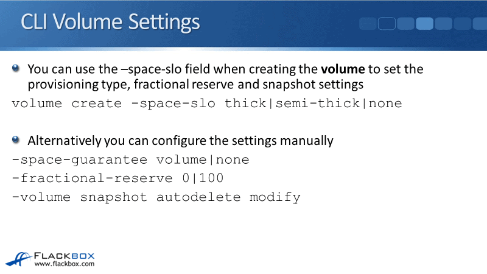Click the "CLI Volume Settings" slide title
The height and width of the screenshot is (274, 487).
point(110,23)
